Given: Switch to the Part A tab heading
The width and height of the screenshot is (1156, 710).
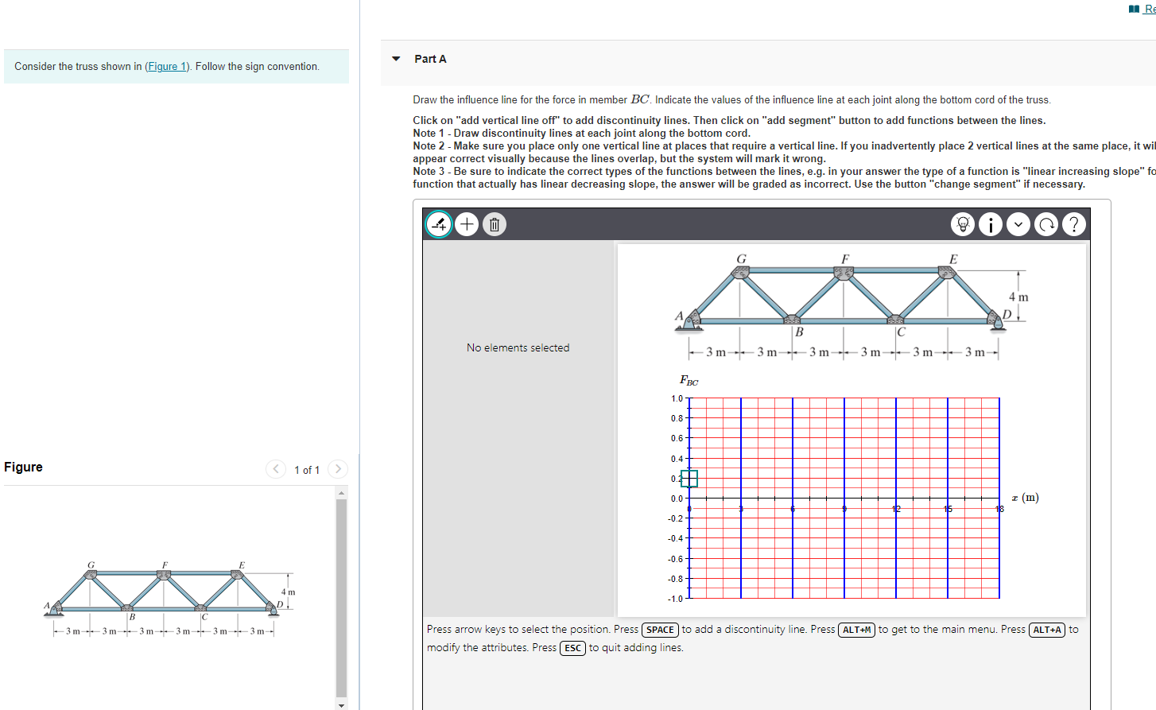Looking at the screenshot, I should (429, 58).
